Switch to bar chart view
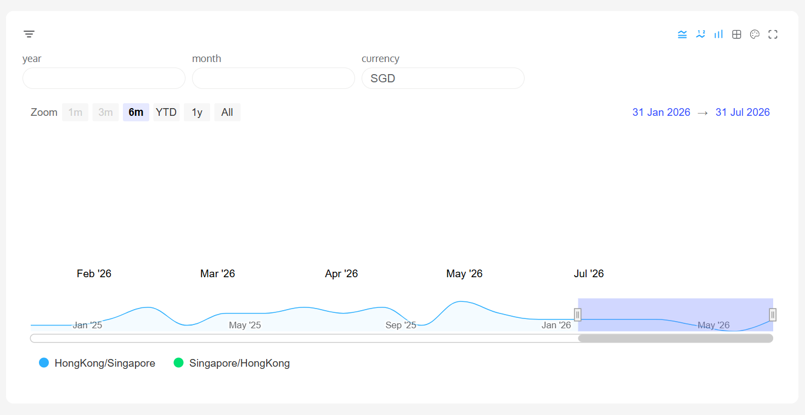The width and height of the screenshot is (805, 415). coord(718,35)
